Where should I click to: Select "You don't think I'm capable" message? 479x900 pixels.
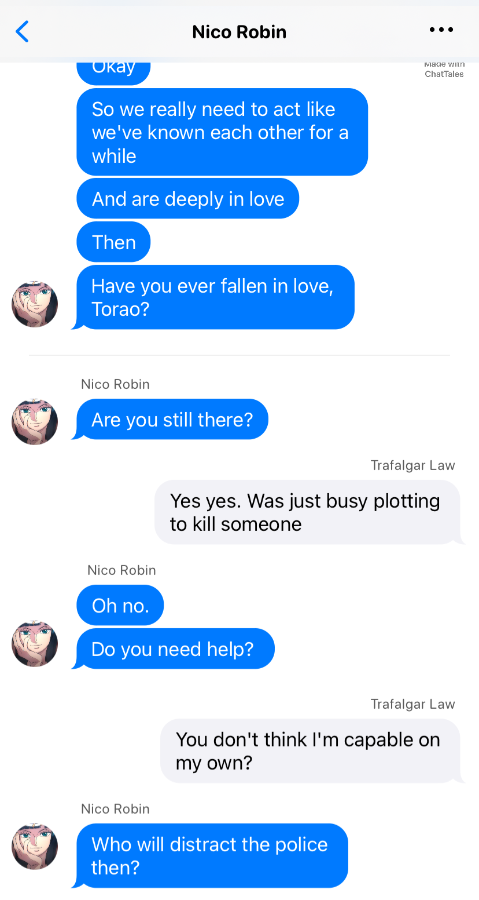309,751
